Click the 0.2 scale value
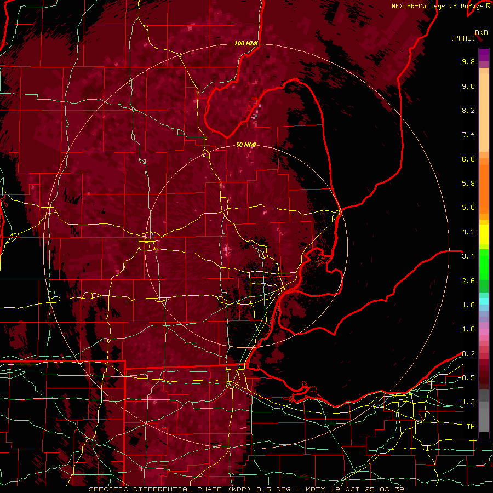493x493 pixels. [x=468, y=354]
